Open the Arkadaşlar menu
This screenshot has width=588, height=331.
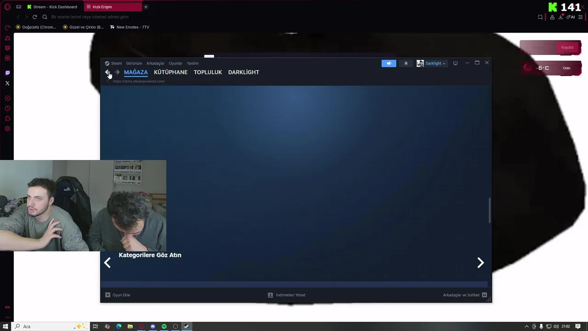click(x=155, y=63)
